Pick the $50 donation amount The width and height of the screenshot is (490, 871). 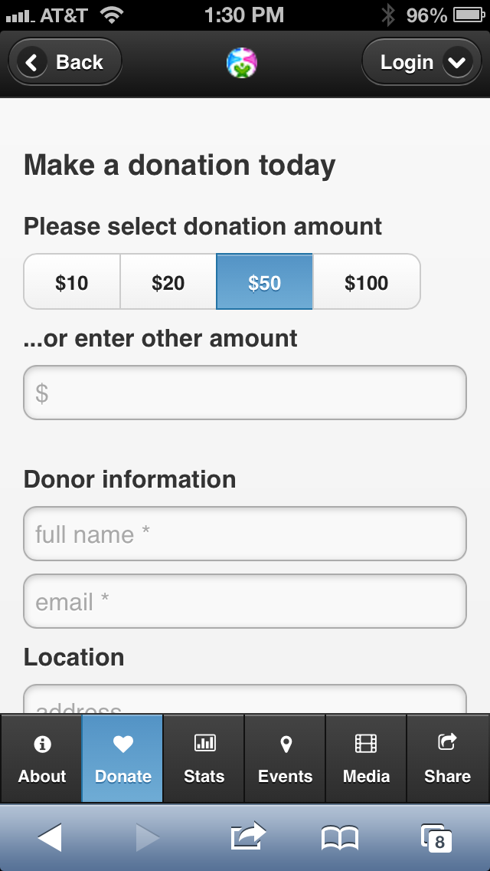coord(265,282)
